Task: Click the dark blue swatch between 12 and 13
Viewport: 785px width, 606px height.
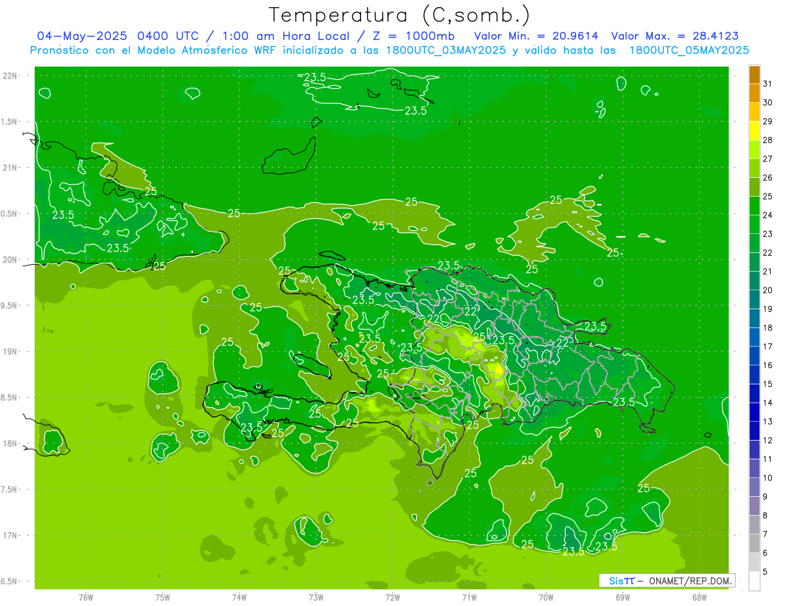Action: click(x=754, y=431)
